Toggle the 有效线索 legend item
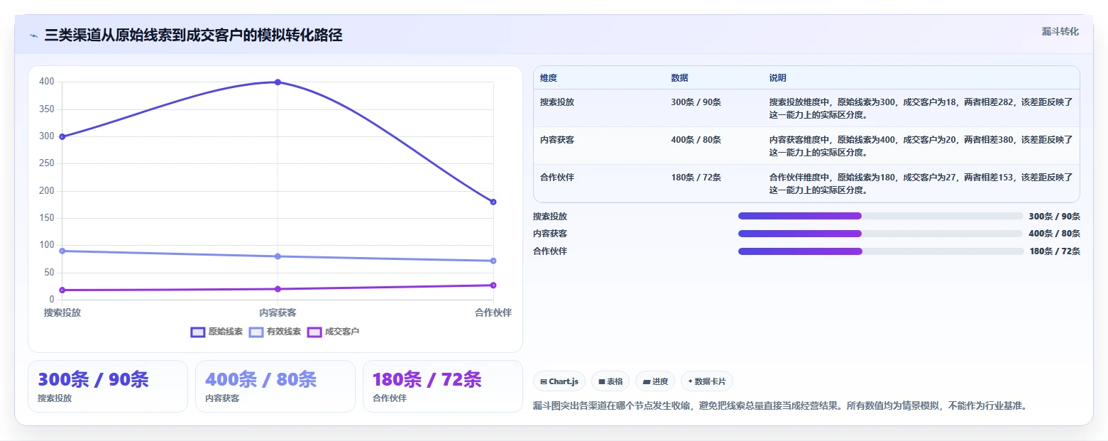Viewport: 1108px width, 441px height. click(x=275, y=332)
